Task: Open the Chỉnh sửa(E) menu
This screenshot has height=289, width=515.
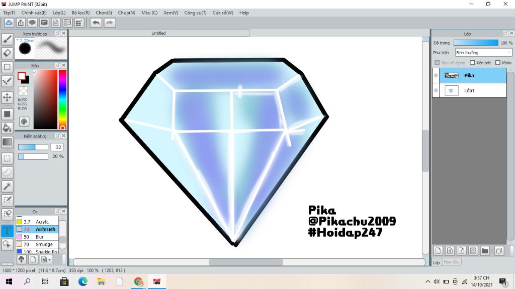Action: tap(34, 13)
